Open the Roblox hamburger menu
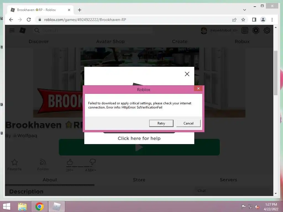Viewport: 283px width, 212px height. point(12,30)
